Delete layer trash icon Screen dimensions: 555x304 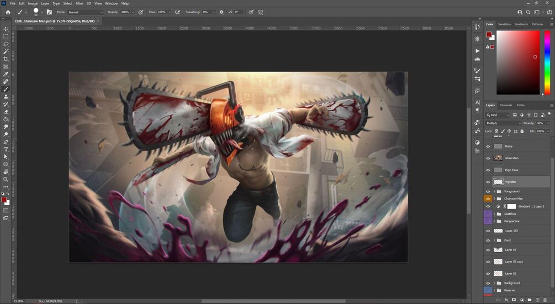(545, 300)
